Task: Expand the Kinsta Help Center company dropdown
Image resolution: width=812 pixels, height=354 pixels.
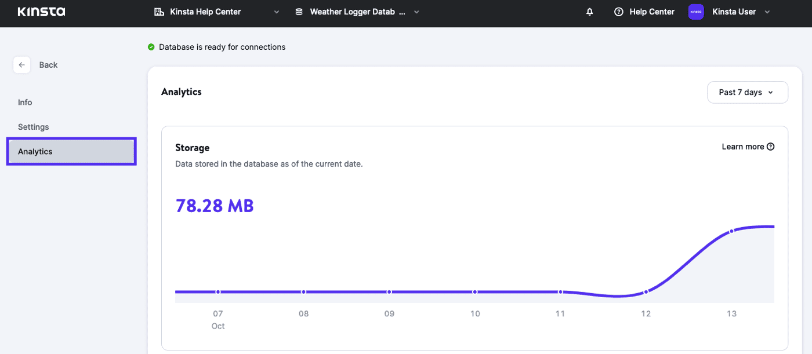Action: pos(276,12)
